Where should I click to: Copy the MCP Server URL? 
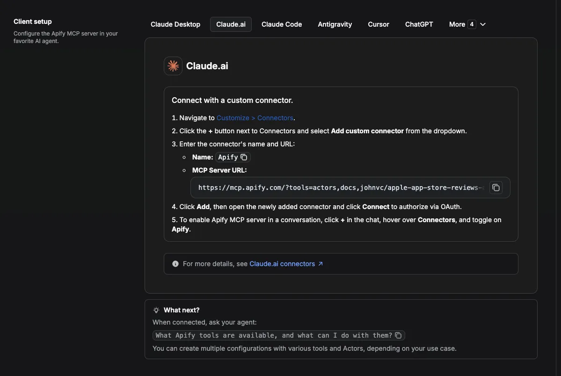click(496, 188)
